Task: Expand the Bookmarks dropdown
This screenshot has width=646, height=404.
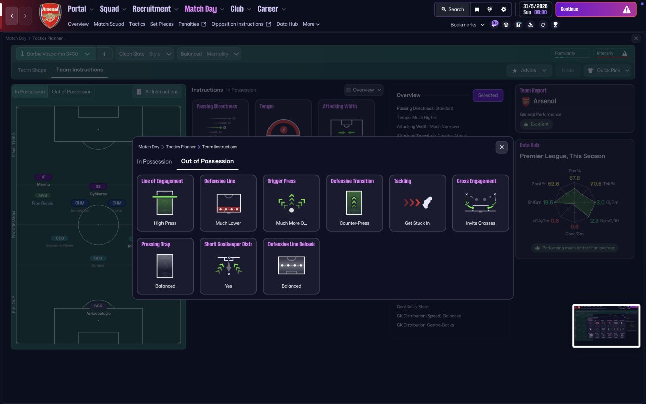Action: tap(468, 25)
